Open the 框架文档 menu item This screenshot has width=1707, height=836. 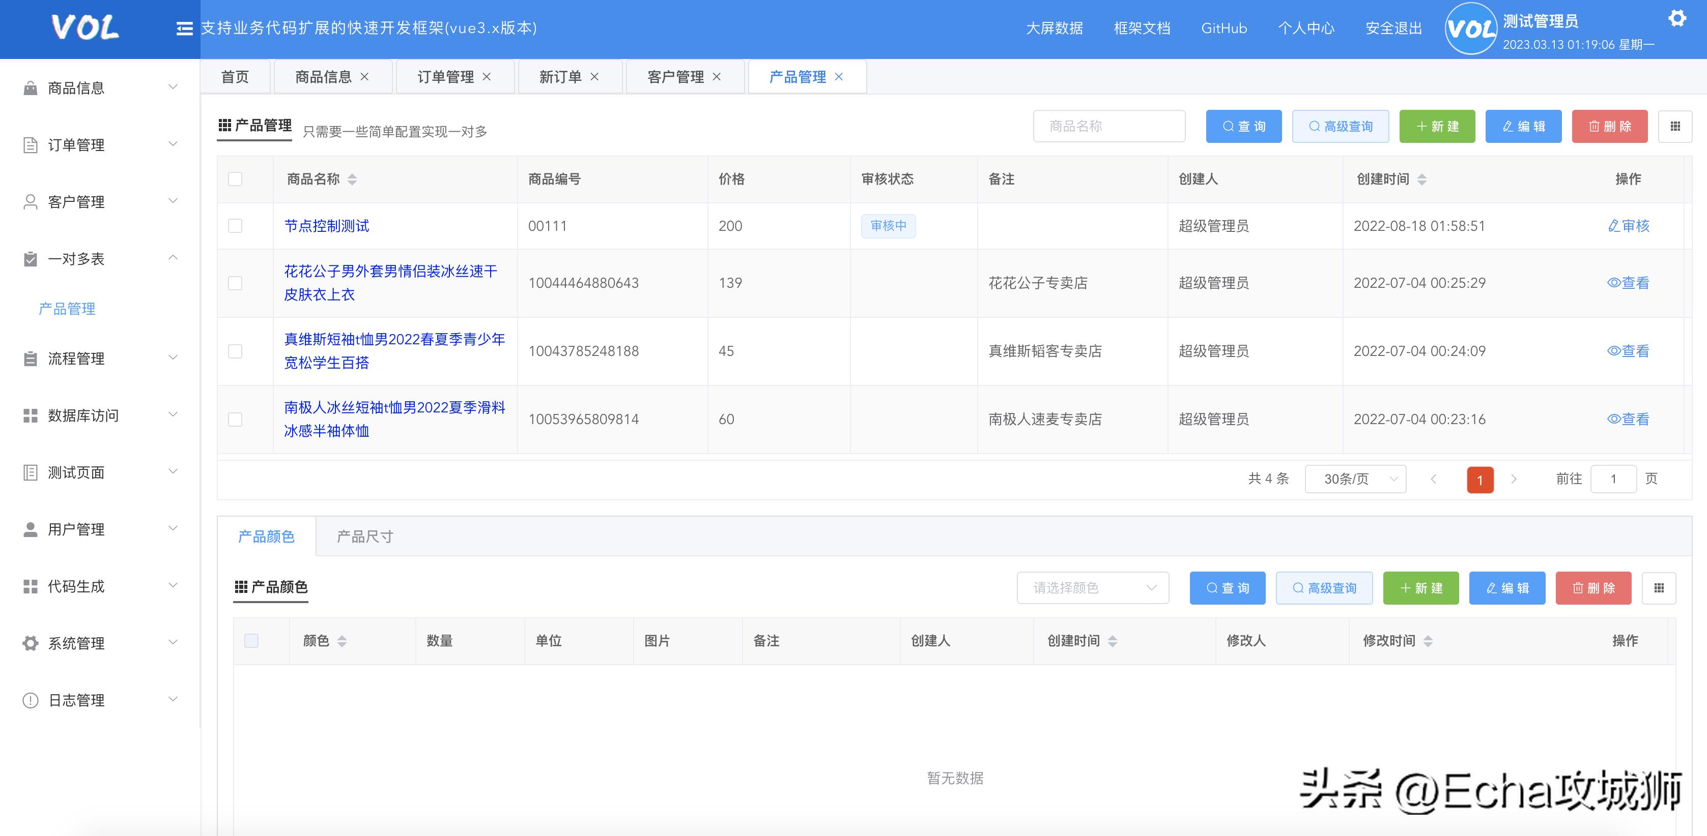pyautogui.click(x=1141, y=28)
